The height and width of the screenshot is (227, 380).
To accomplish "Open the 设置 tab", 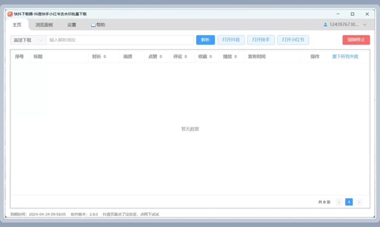I will pyautogui.click(x=72, y=25).
